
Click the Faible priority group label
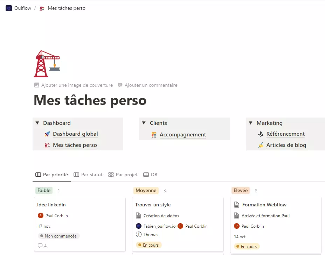point(44,190)
